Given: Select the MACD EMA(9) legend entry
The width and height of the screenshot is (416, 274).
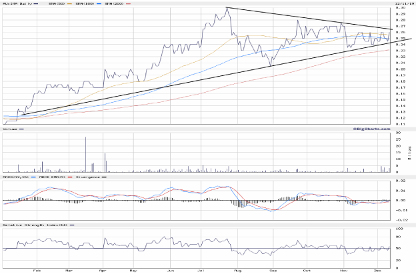Looking at the screenshot, I should pyautogui.click(x=53, y=177).
